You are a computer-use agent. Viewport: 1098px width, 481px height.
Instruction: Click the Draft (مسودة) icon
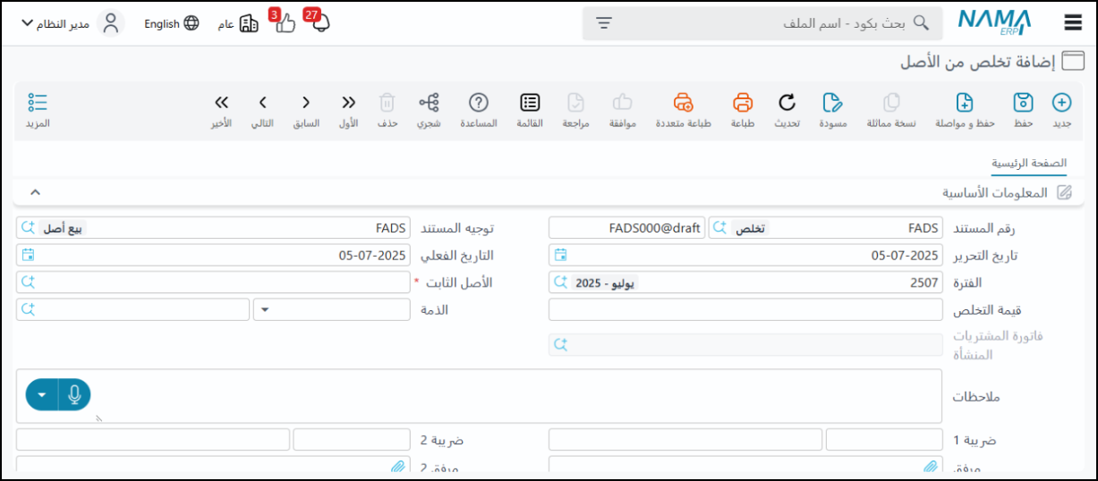pyautogui.click(x=832, y=103)
